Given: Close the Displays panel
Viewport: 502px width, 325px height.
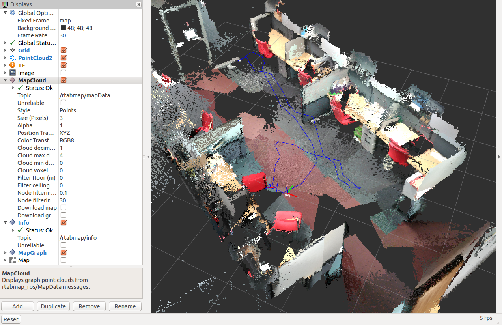Looking at the screenshot, I should (x=138, y=4).
